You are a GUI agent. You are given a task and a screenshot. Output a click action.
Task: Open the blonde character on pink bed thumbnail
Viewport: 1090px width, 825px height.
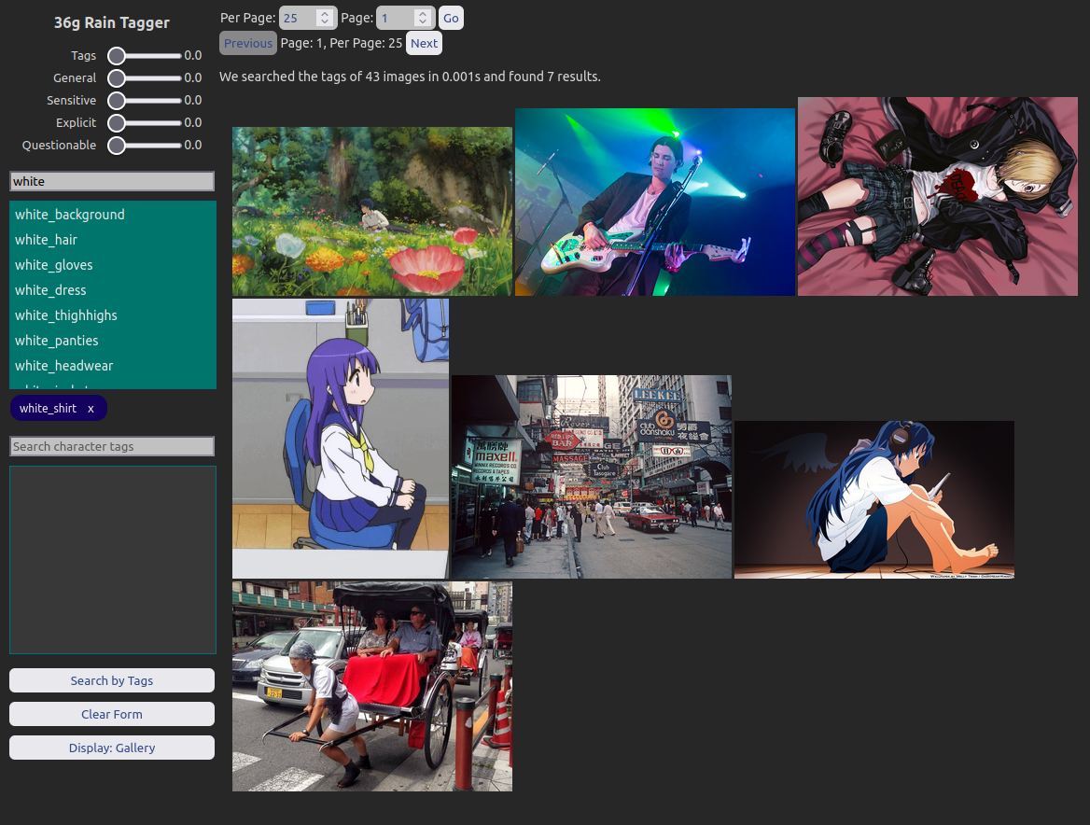[938, 197]
